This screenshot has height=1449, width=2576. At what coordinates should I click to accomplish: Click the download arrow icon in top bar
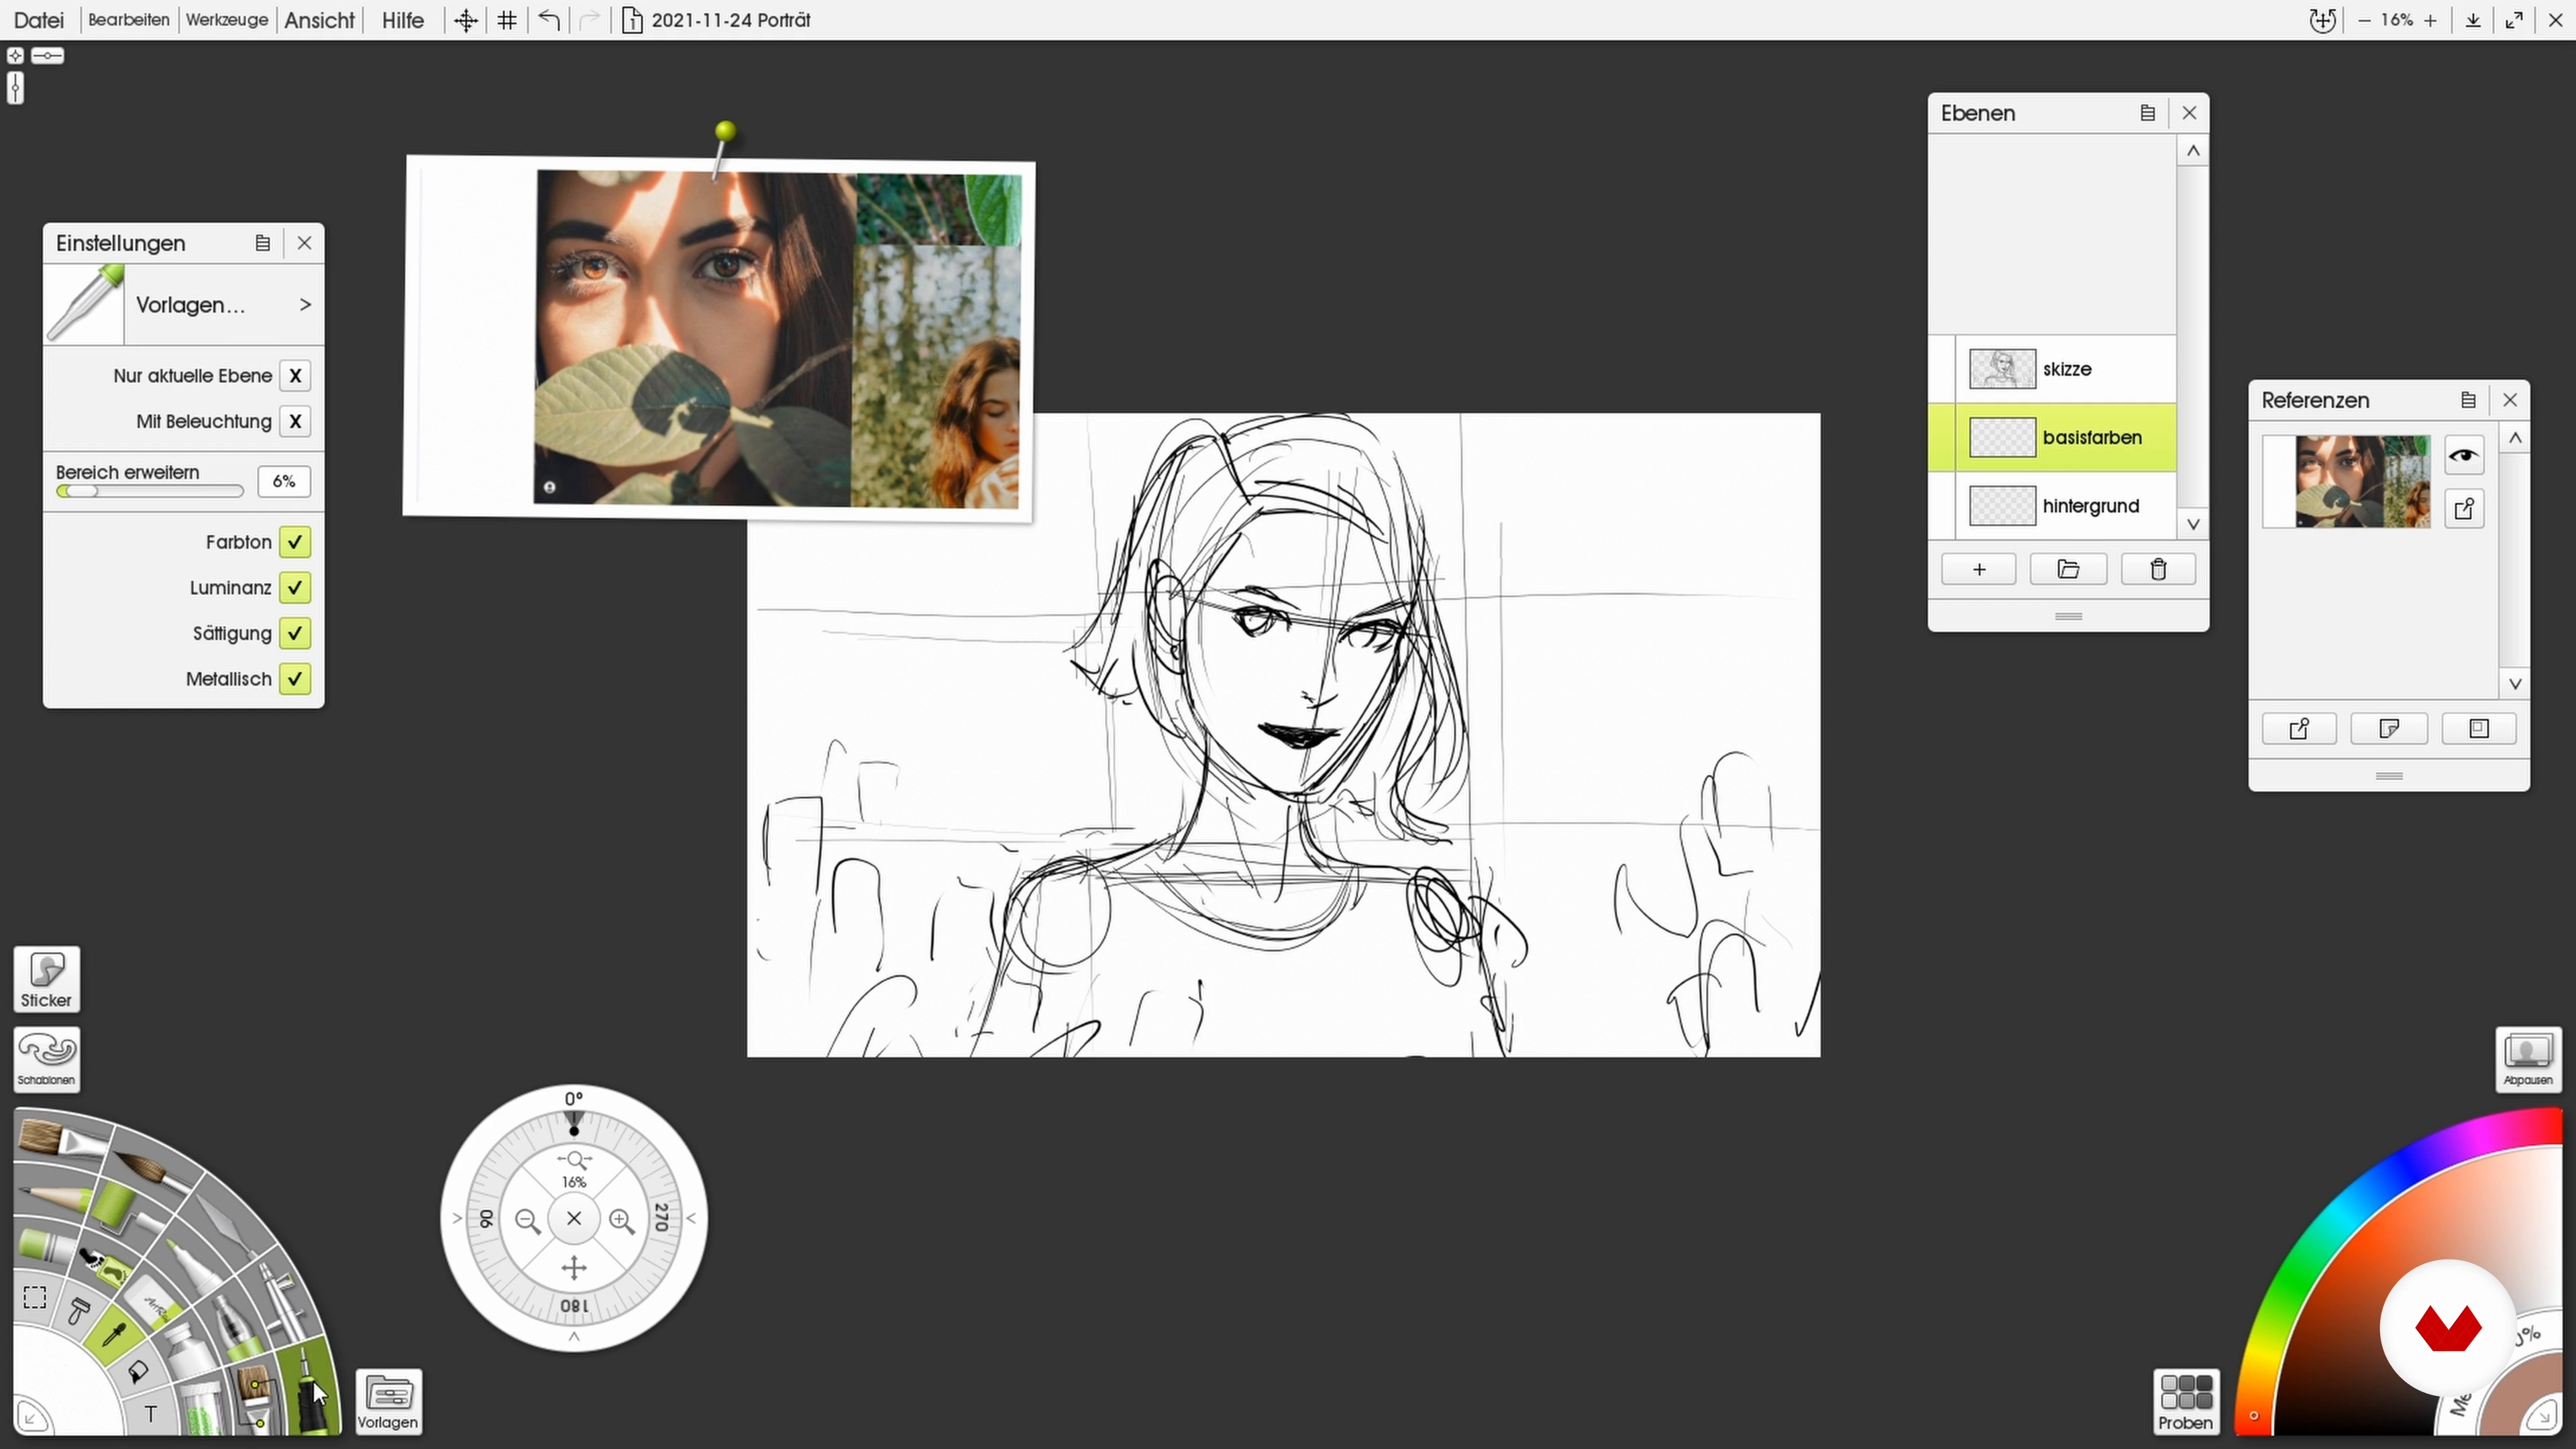[x=2473, y=20]
